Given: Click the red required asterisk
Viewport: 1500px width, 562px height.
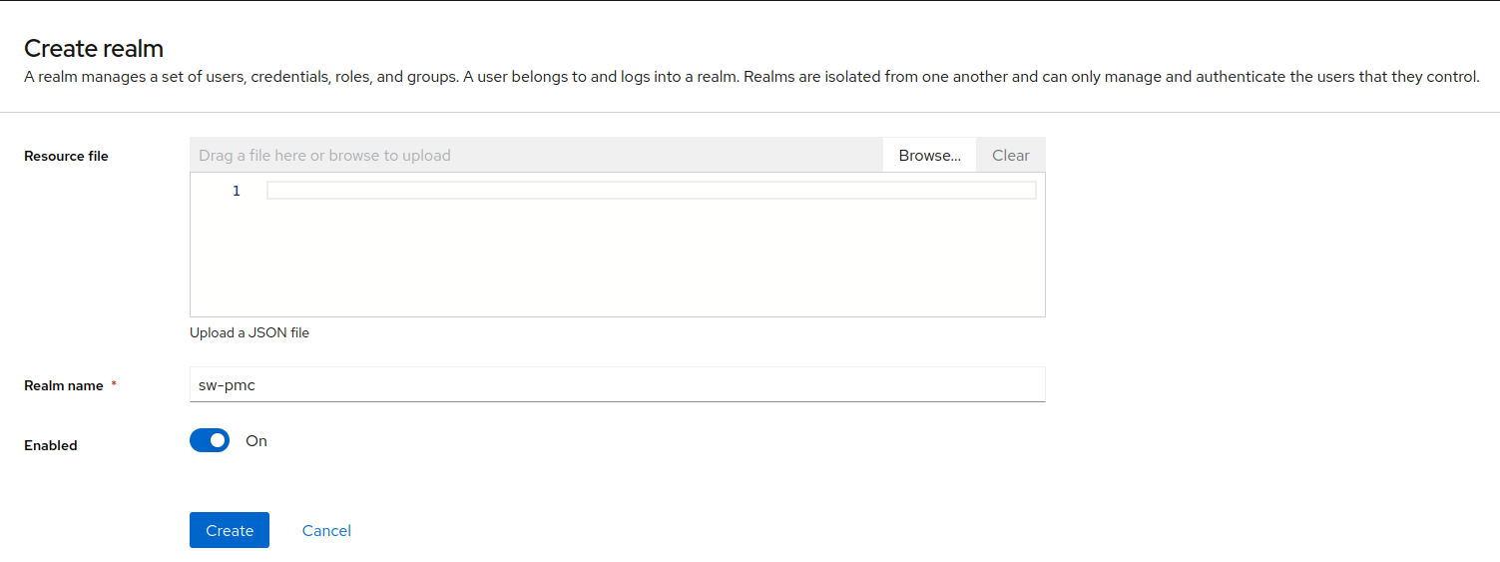Looking at the screenshot, I should 114,384.
